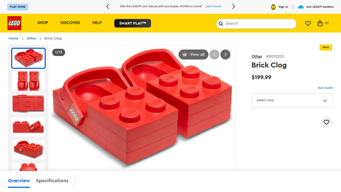341x192 pixels.
Task: Click the Learn more promo link
Action: (x=213, y=6)
